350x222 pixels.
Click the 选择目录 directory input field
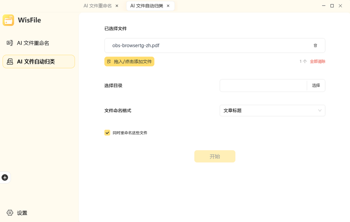point(262,85)
